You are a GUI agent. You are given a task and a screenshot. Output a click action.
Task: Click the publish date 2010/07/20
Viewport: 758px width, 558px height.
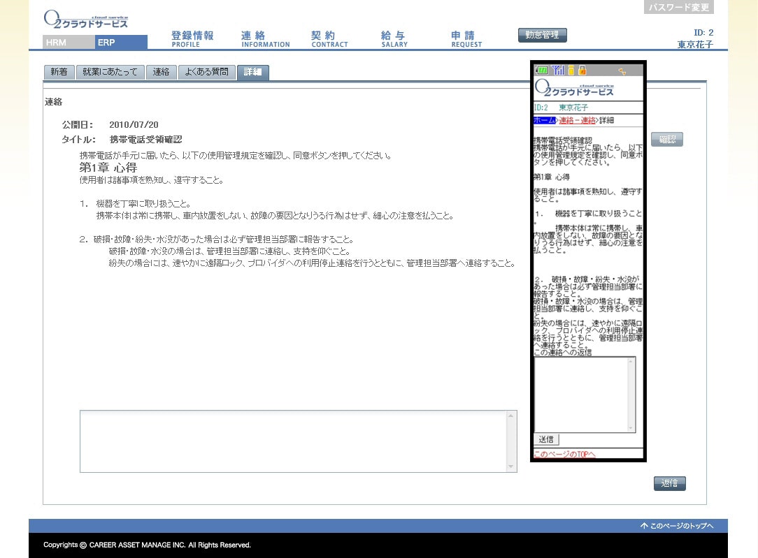[x=134, y=124]
